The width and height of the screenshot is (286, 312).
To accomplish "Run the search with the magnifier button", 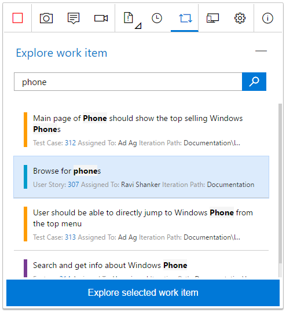I will [254, 82].
